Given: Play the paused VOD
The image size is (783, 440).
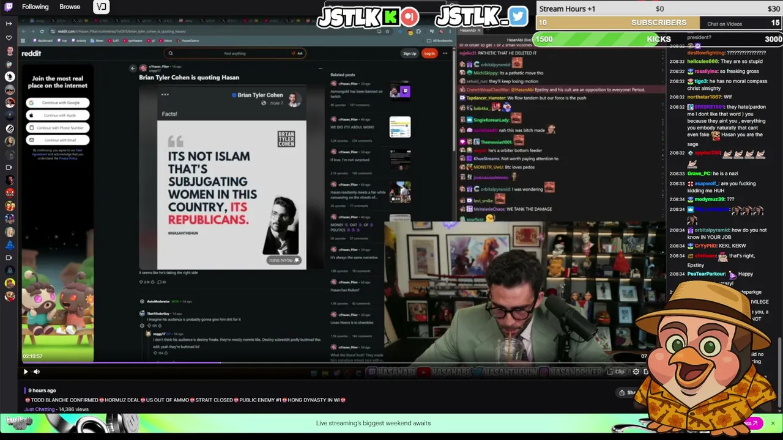Looking at the screenshot, I should point(26,372).
